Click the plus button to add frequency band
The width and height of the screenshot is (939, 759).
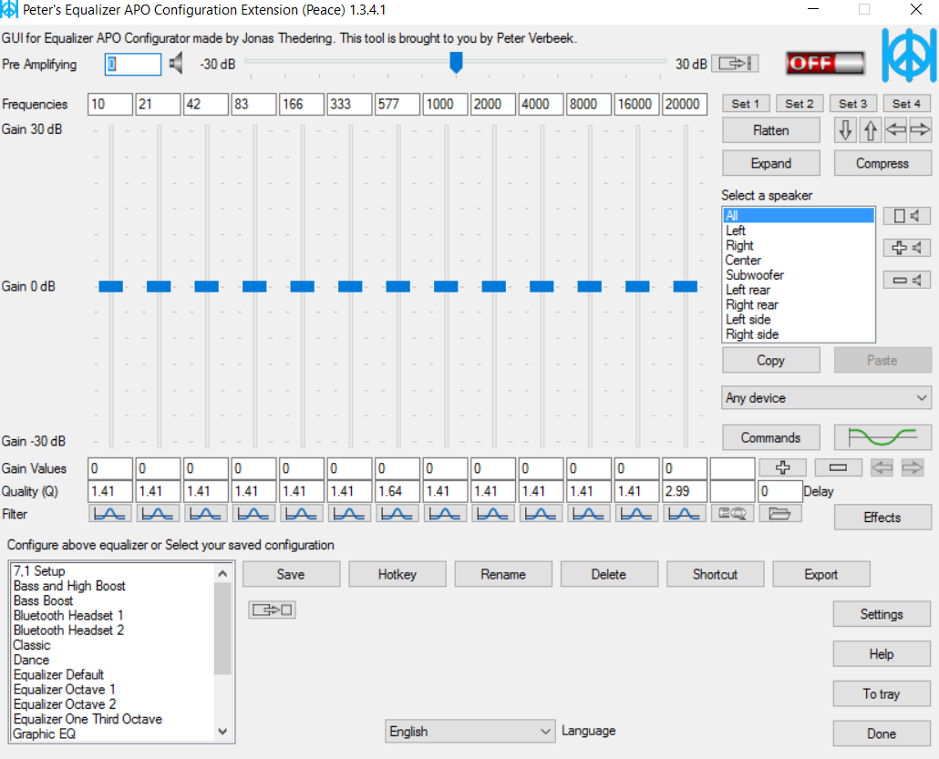point(782,467)
